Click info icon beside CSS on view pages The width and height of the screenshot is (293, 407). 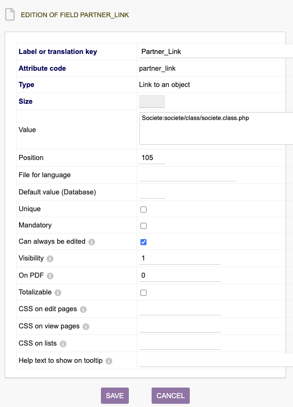coord(86,327)
